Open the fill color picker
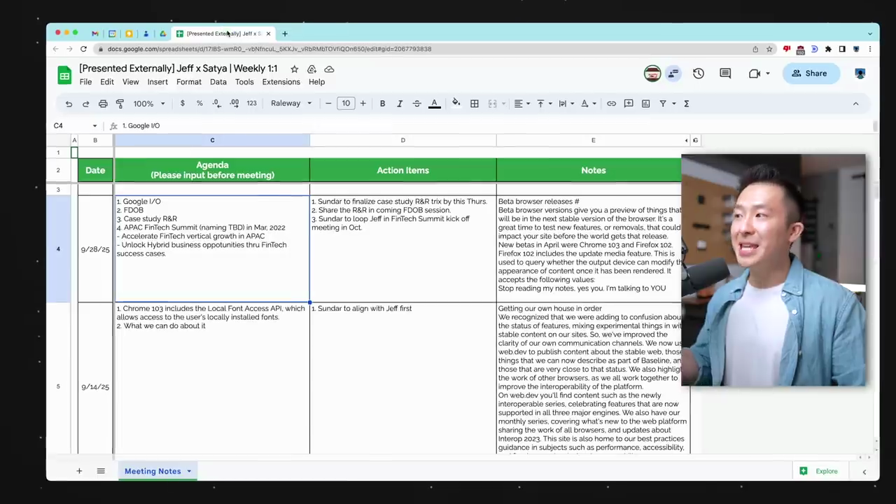Viewport: 896px width, 504px height. pyautogui.click(x=456, y=104)
